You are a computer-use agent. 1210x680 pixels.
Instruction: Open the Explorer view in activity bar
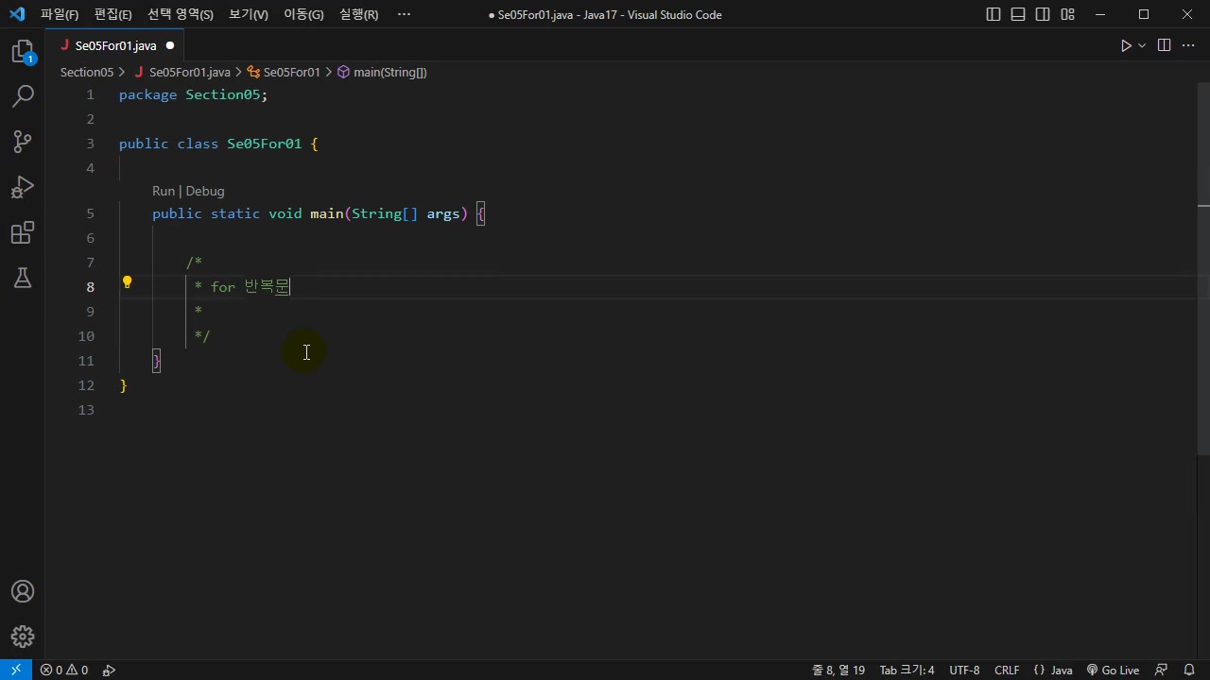pyautogui.click(x=23, y=52)
